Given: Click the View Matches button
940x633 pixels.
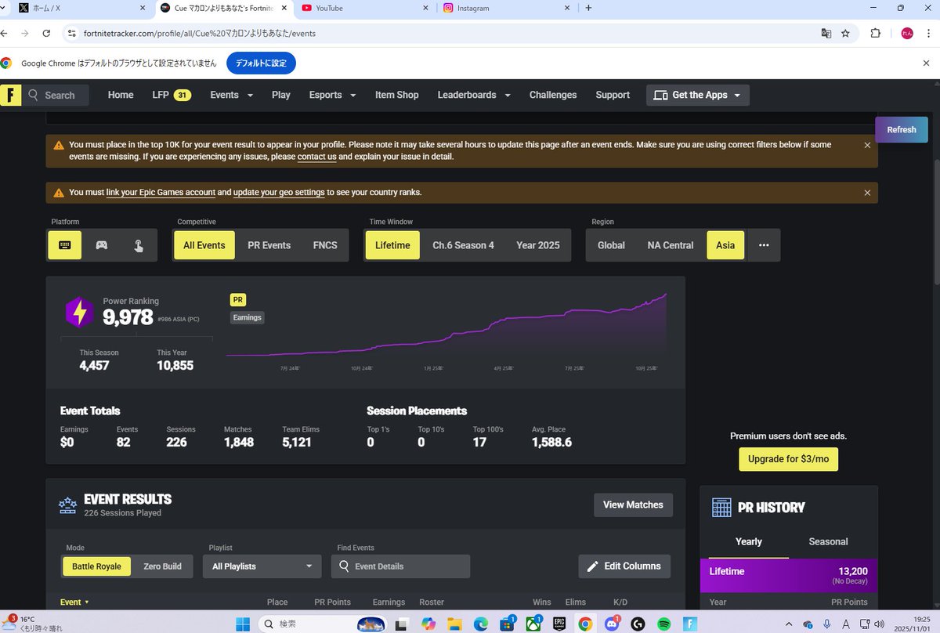Looking at the screenshot, I should (x=633, y=505).
